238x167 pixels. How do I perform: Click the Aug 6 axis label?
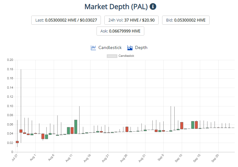(51, 157)
